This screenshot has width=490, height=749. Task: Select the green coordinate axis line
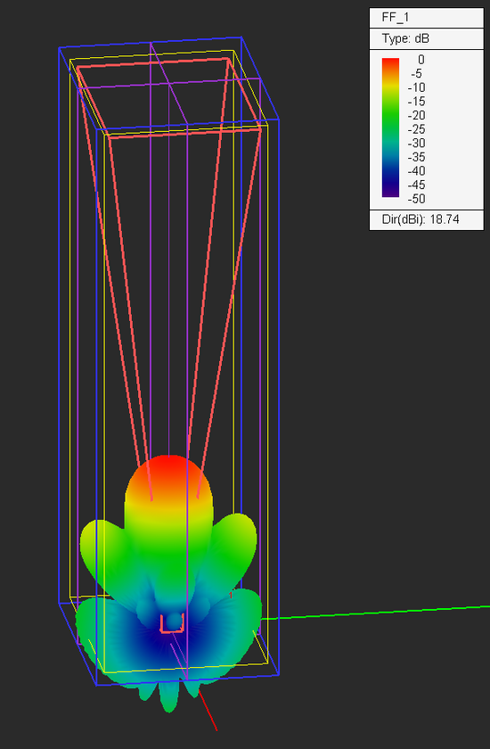[375, 613]
